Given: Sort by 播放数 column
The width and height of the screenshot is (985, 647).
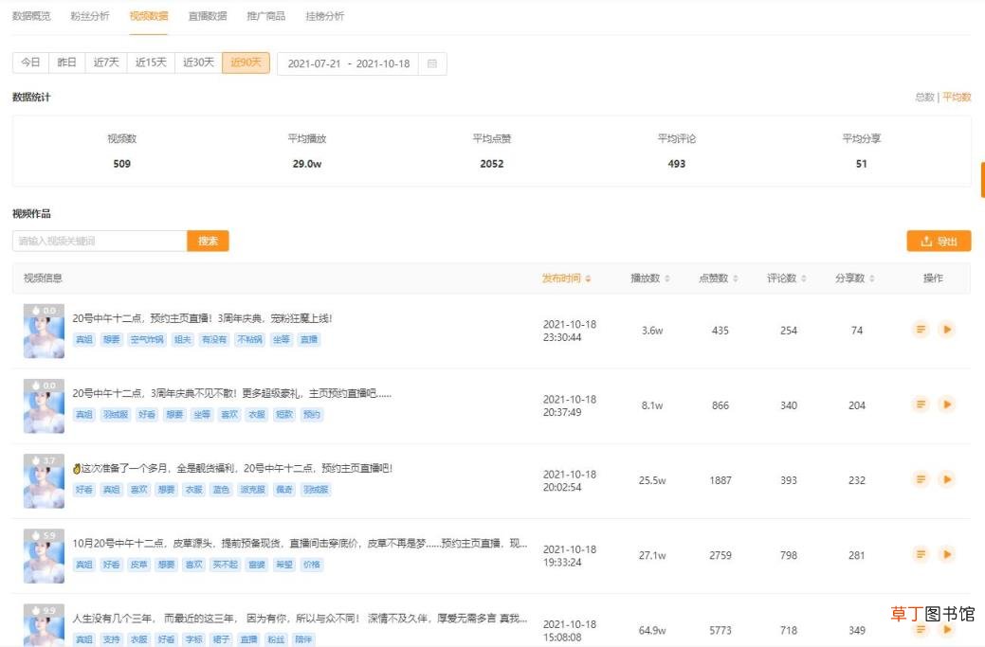Looking at the screenshot, I should click(650, 278).
